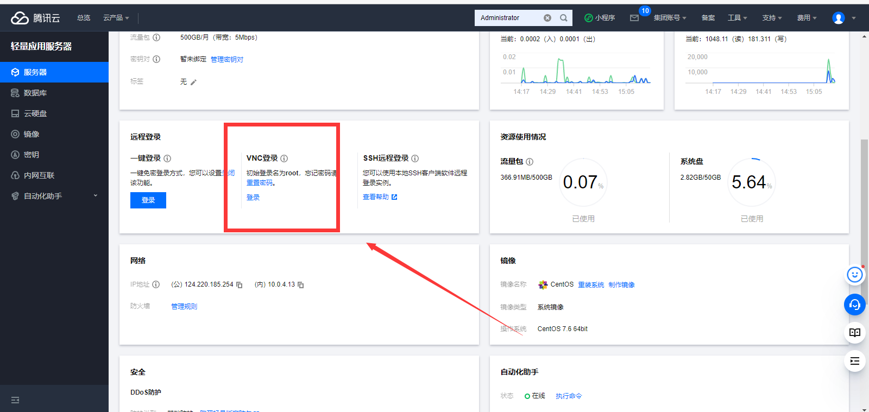
Task: Click the scrollbar up arrow
Action: [x=864, y=37]
